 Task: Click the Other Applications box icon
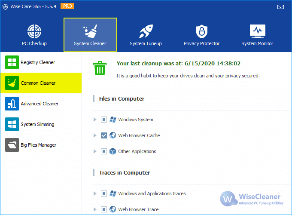point(113,151)
